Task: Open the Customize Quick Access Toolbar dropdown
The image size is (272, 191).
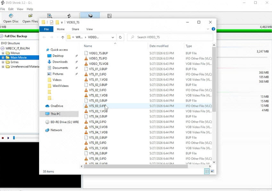Action: (62, 22)
